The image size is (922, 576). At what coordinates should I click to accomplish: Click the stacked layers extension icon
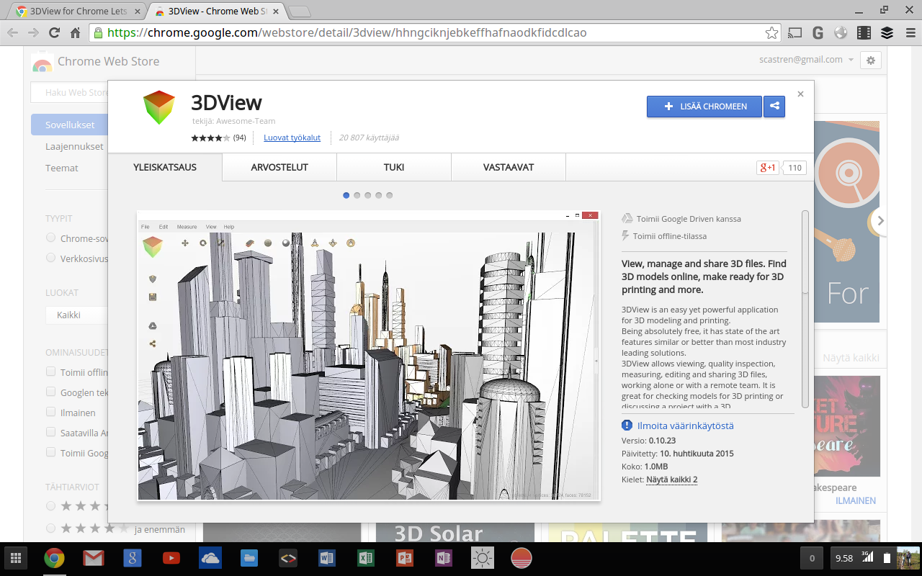point(887,32)
